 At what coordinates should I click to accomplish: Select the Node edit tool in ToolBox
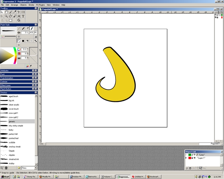coord(10,16)
